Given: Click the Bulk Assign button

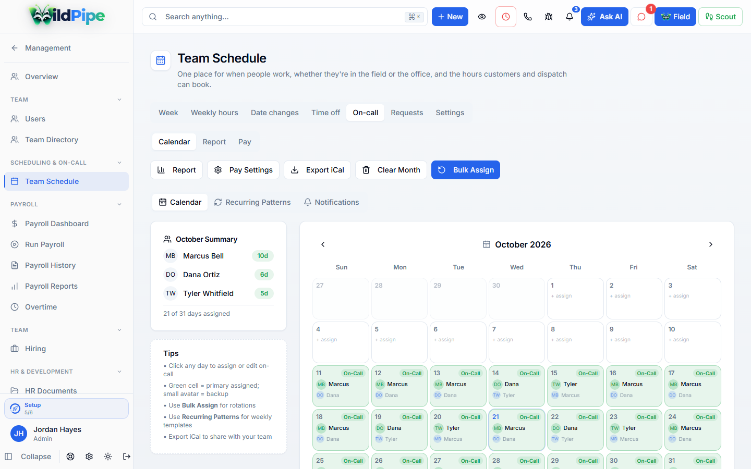Looking at the screenshot, I should click(466, 170).
